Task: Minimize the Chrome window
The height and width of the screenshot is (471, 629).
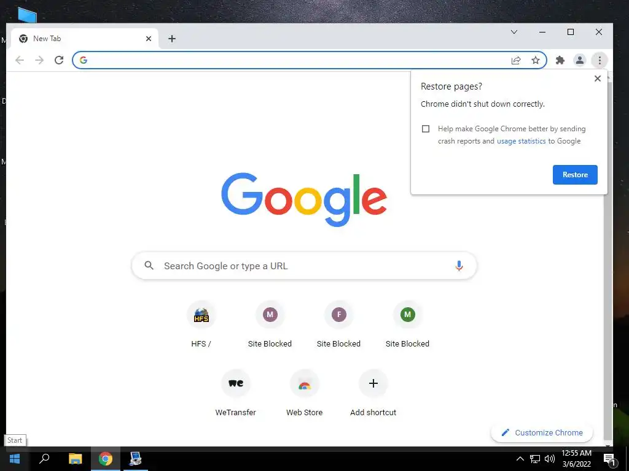Action: [542, 32]
